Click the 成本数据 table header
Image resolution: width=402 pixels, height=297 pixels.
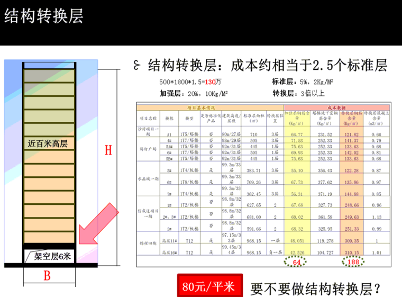pos(339,107)
